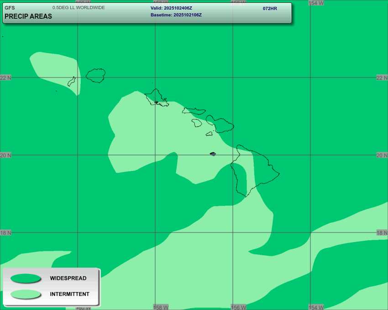This screenshot has width=388, height=310.
Task: Click the 154 W label at top
Action: coord(316,3)
